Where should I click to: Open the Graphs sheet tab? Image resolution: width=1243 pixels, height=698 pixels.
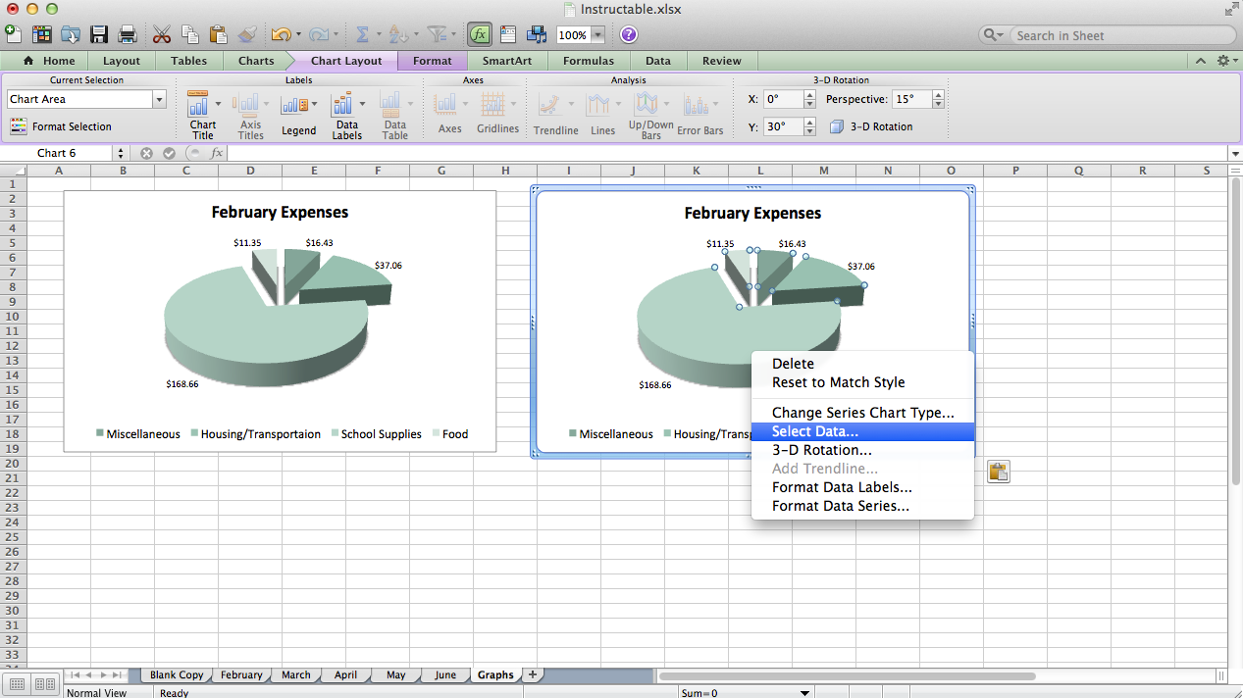point(495,674)
